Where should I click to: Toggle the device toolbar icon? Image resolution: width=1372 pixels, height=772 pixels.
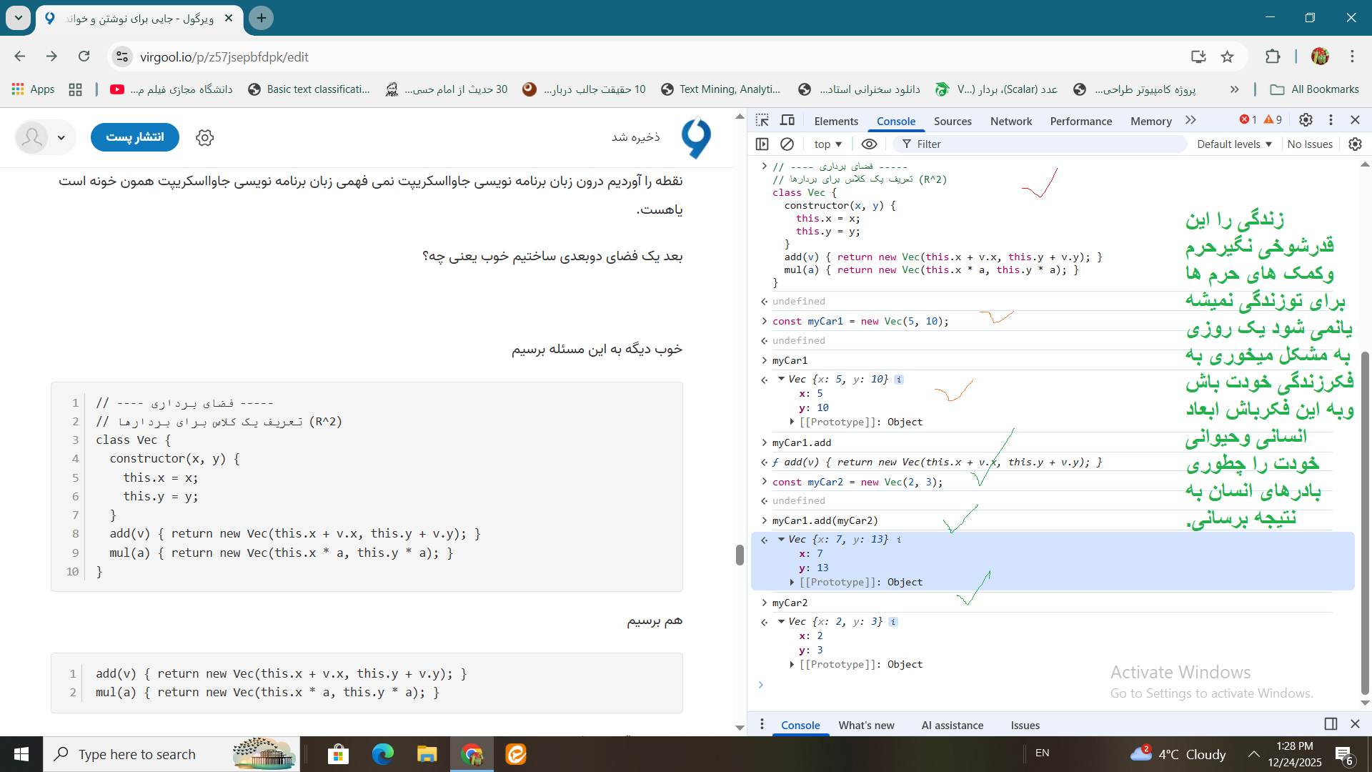point(787,120)
